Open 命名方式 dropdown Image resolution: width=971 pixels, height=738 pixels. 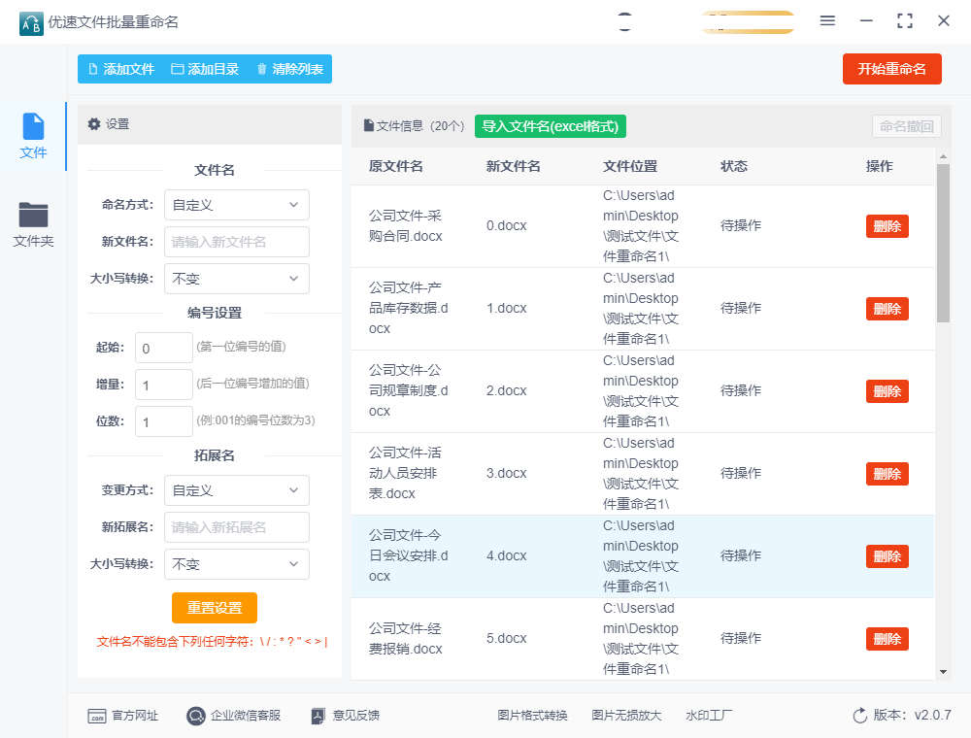237,205
